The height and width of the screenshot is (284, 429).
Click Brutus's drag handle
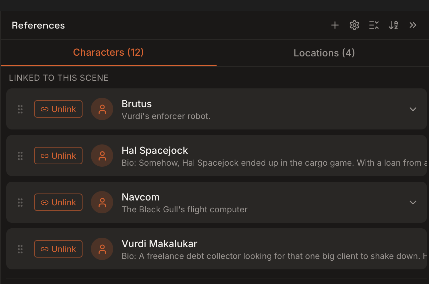pyautogui.click(x=20, y=109)
